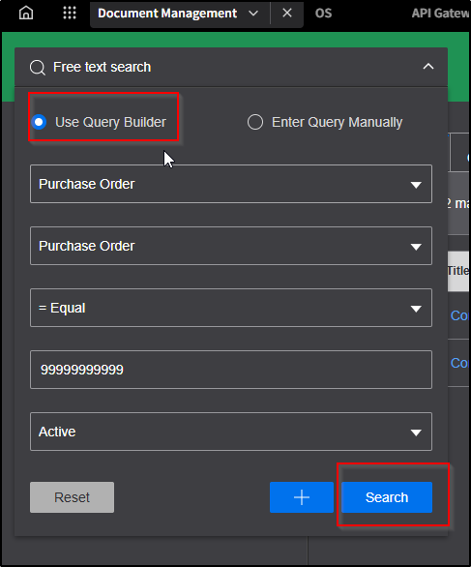Open the first Purchase Order dropdown
This screenshot has width=471, height=567.
(231, 184)
